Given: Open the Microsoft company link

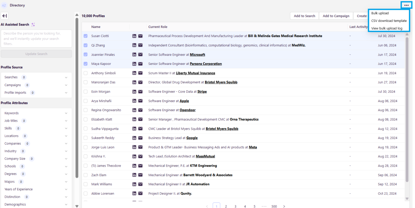Looking at the screenshot, I should point(197,55).
